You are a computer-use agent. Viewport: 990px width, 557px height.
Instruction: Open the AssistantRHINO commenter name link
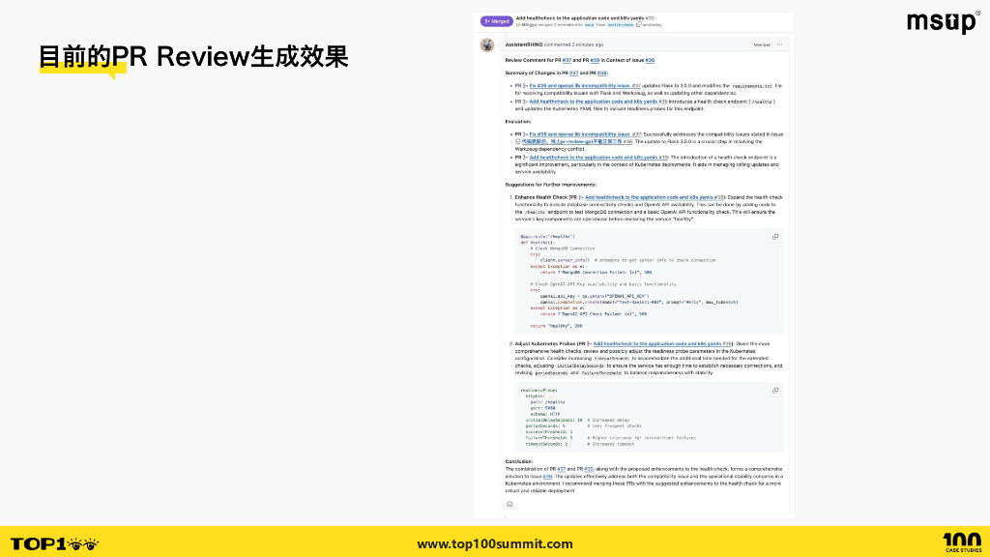(523, 44)
